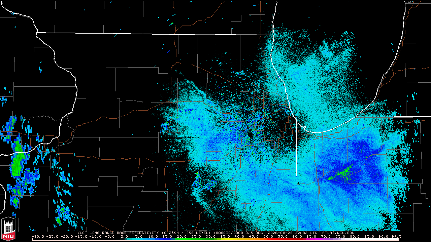Click the large green storm cell at far left

pos(17,159)
